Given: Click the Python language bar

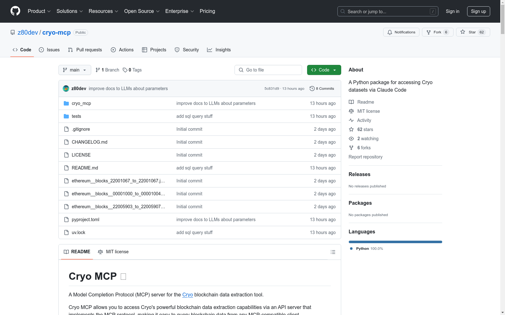Looking at the screenshot, I should point(395,242).
